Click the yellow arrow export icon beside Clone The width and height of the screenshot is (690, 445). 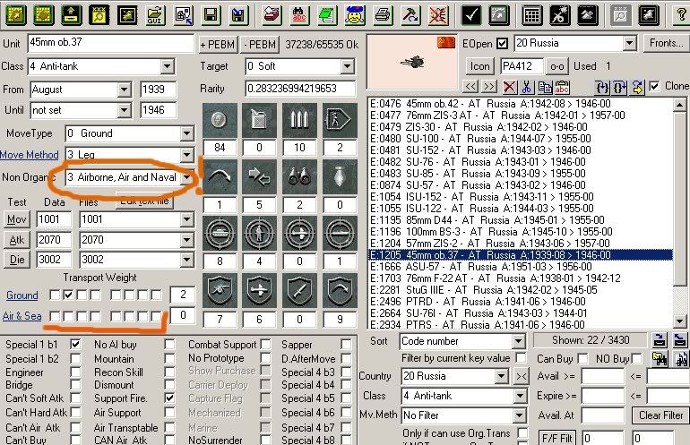(x=637, y=87)
